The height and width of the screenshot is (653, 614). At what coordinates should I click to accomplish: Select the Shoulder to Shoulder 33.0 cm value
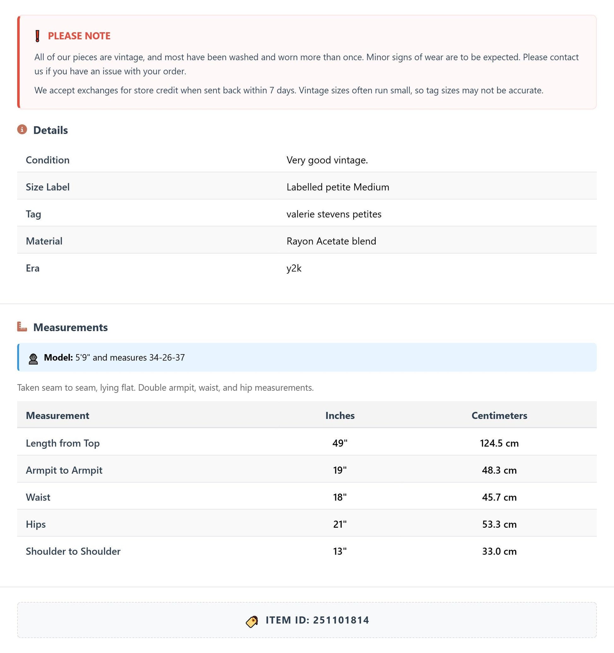(x=499, y=551)
